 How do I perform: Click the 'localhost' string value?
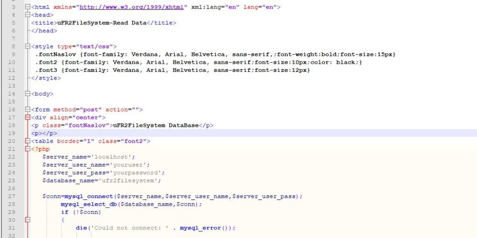pos(111,157)
